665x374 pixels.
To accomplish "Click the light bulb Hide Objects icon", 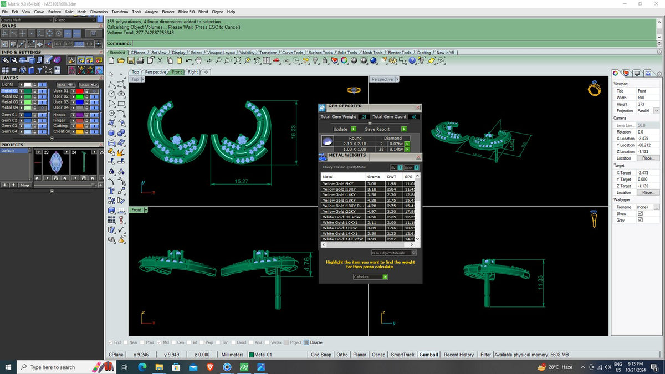I will pos(315,60).
